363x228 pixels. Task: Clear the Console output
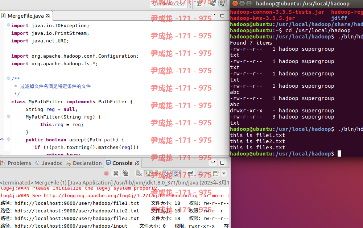coord(139,173)
